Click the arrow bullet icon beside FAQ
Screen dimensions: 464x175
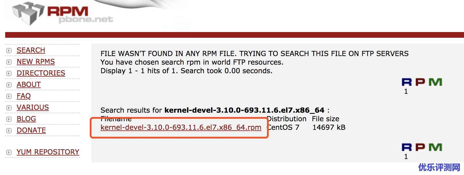[x=9, y=96]
